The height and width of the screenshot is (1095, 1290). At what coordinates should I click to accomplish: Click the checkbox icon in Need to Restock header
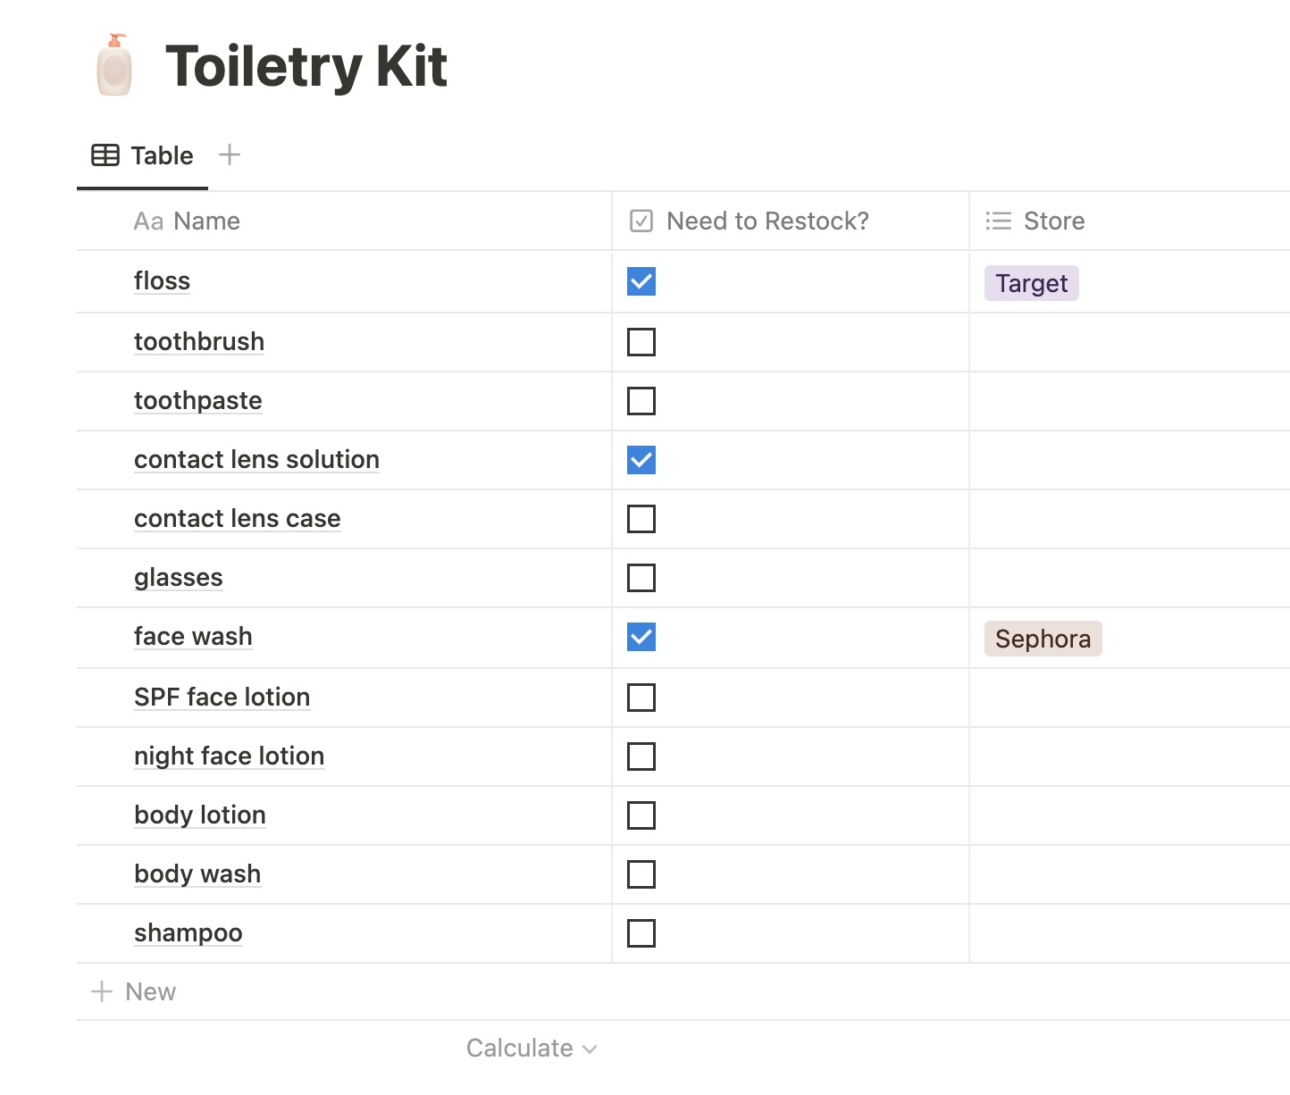(640, 221)
